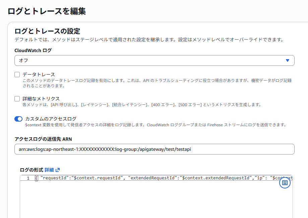The height and width of the screenshot is (218, 308).
Task: Click the アクセスログの送信先 ARN input field
Action: (x=155, y=149)
